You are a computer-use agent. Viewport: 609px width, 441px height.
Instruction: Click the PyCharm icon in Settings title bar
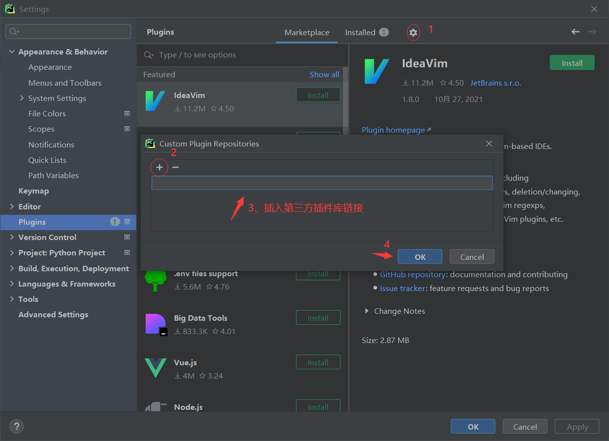pos(9,9)
